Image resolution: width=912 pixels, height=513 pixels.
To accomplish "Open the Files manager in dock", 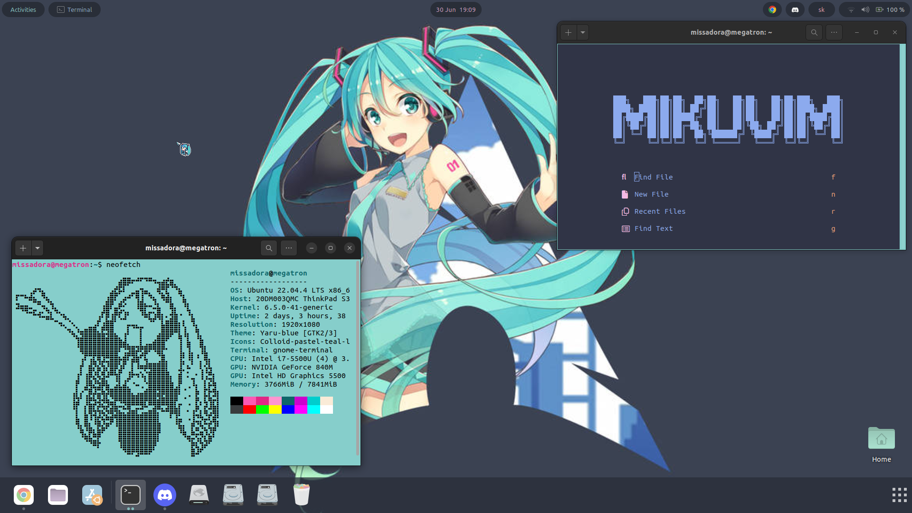I will pyautogui.click(x=58, y=495).
